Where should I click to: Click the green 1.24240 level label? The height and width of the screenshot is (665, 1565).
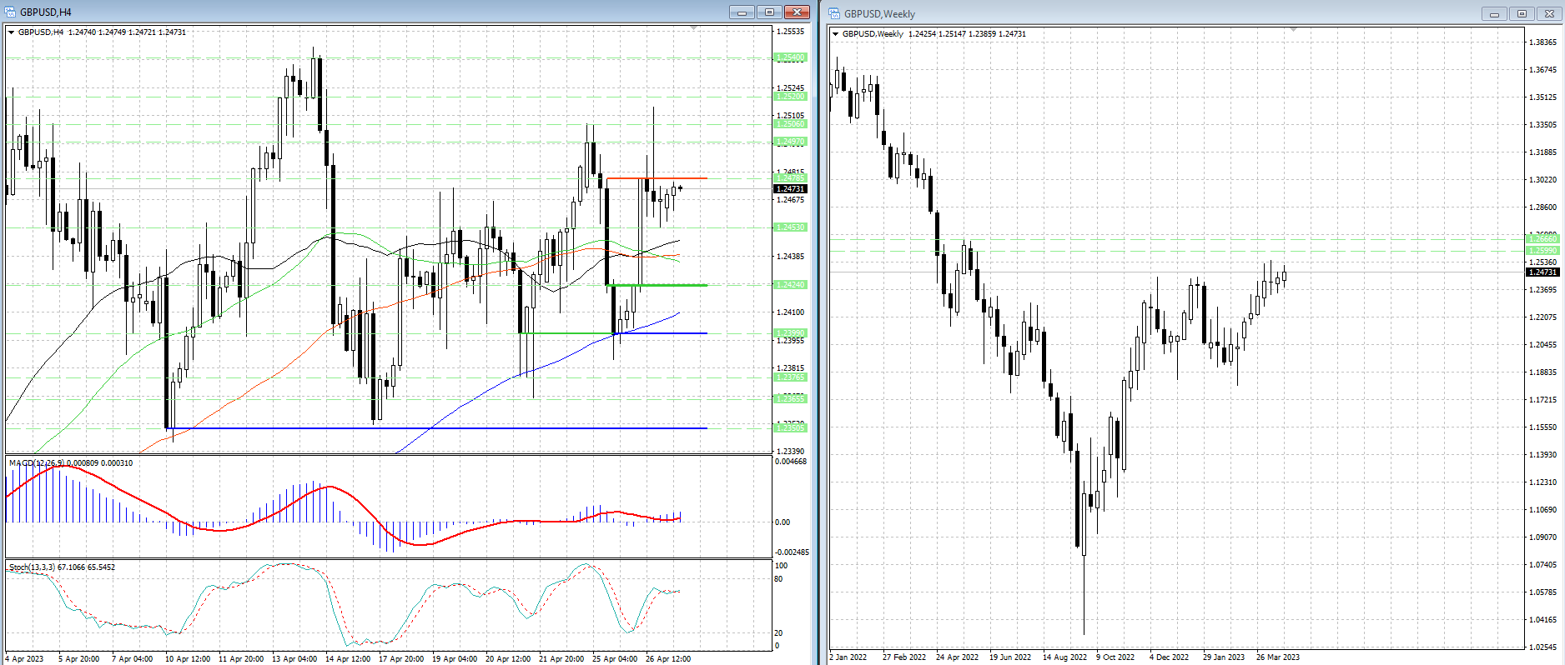790,285
